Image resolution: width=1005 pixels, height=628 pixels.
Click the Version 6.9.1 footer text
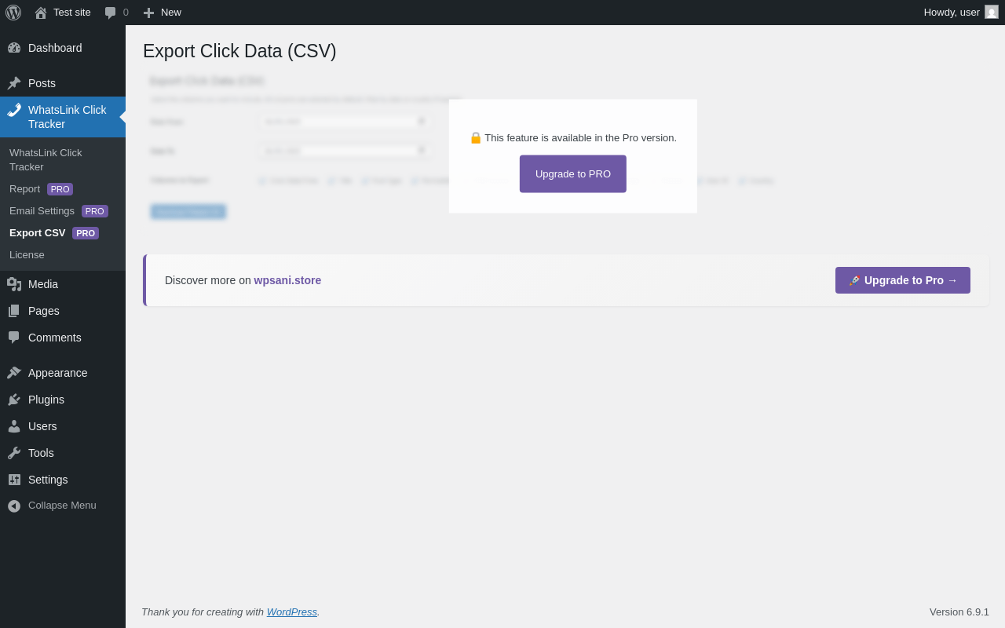pos(959,612)
